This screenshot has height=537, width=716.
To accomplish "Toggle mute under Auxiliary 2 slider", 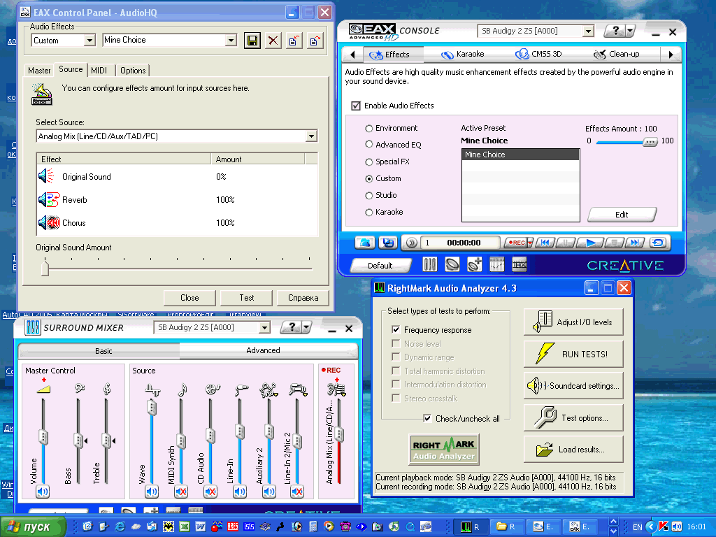I will point(269,492).
